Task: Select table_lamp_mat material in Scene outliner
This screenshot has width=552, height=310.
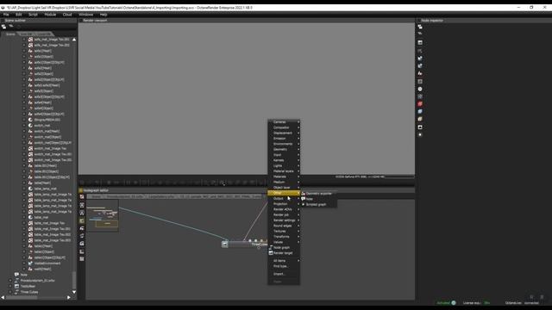Action: [45, 189]
